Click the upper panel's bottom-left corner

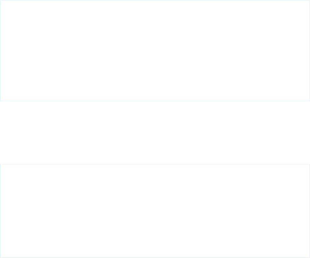click(x=0, y=101)
